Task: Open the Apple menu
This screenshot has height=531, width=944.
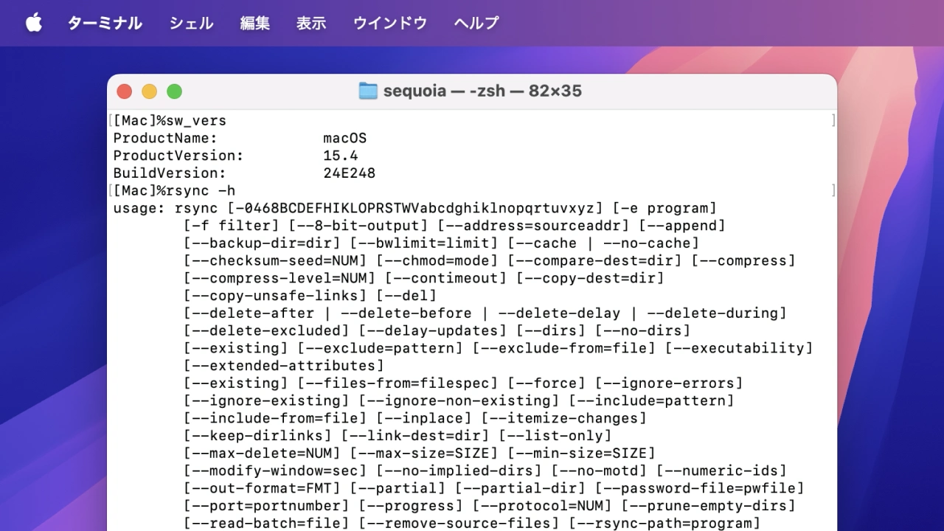Action: [34, 23]
